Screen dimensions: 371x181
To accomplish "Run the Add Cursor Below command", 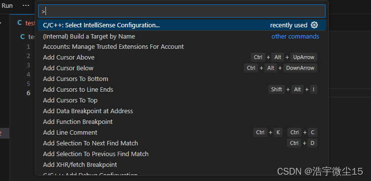I will (x=182, y=68).
